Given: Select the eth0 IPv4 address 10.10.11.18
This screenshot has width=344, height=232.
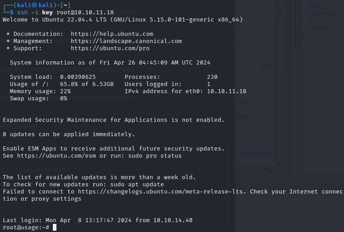Looking at the screenshot, I should (x=227, y=91).
